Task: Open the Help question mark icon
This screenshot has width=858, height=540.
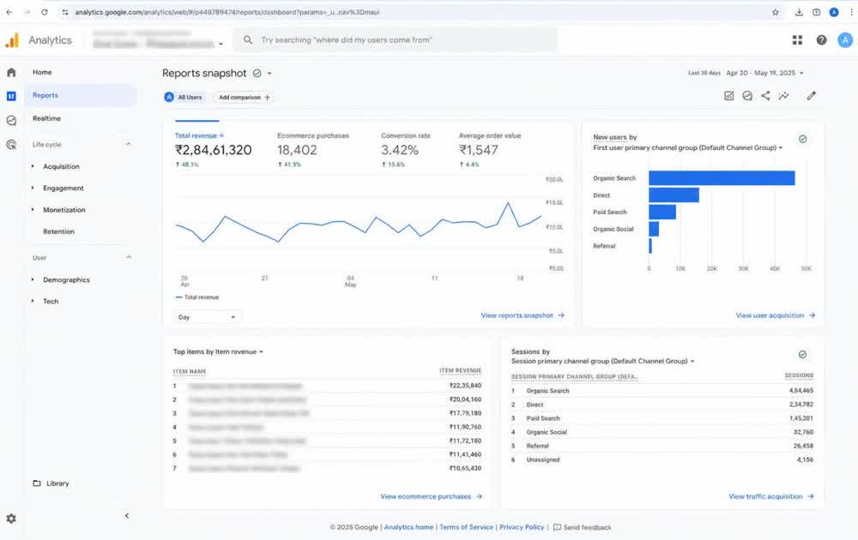Action: pos(821,40)
